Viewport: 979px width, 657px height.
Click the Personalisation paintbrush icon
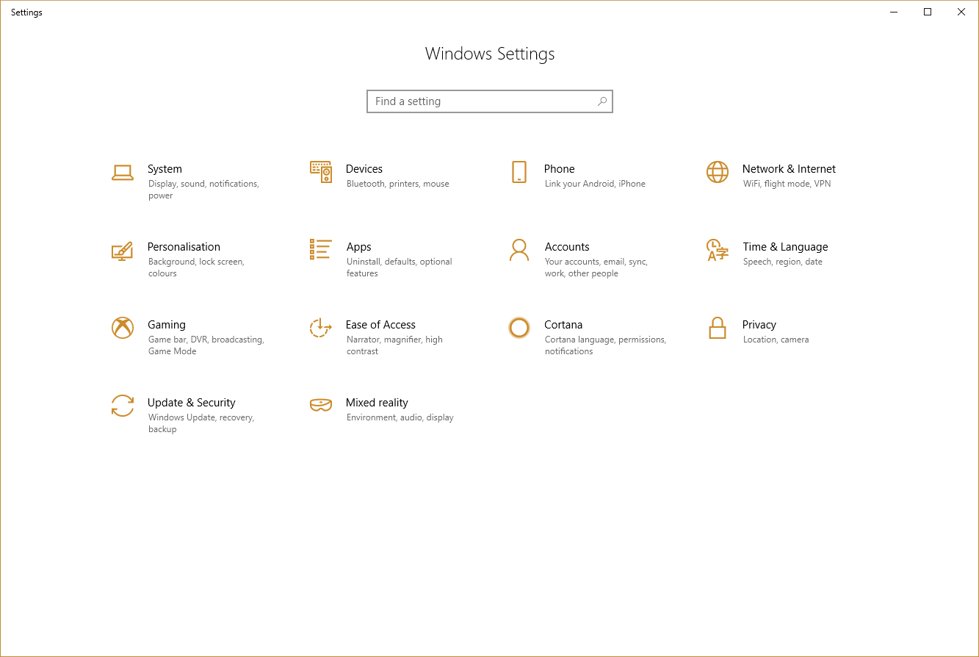coord(122,251)
